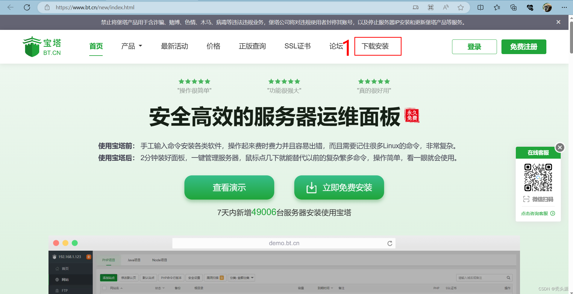
Task: Click the 漏洞扫描 button
Action: pyautogui.click(x=215, y=278)
